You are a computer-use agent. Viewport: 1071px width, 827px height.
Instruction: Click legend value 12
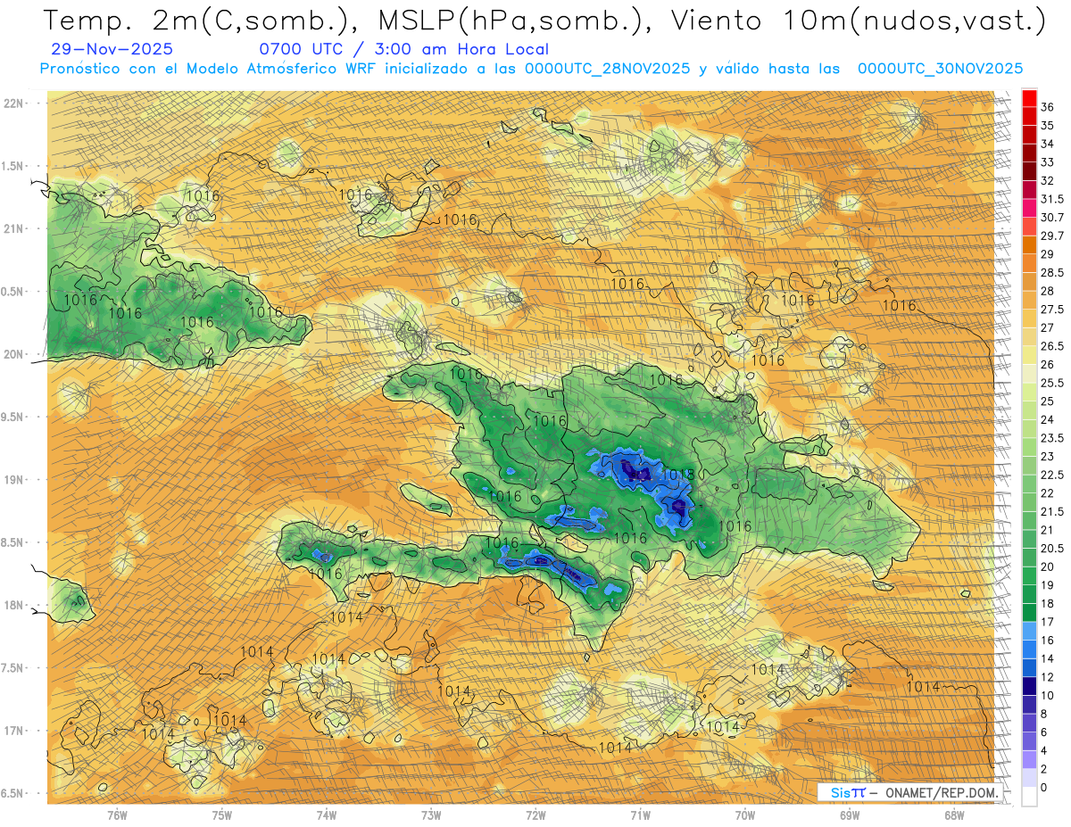click(1048, 677)
